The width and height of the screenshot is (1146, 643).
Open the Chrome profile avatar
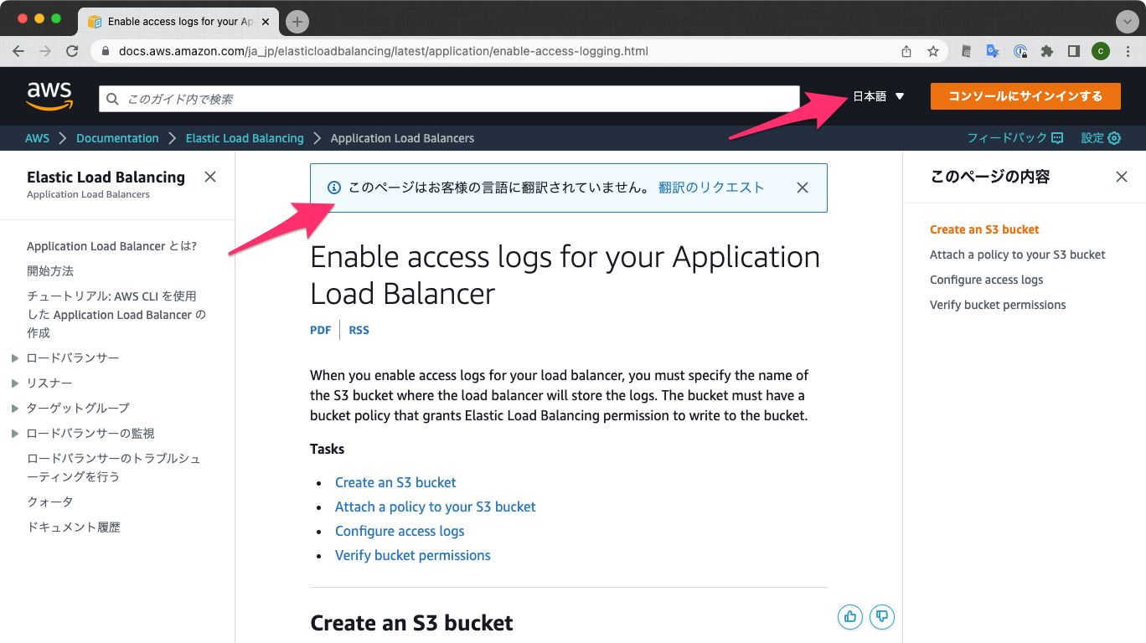tap(1100, 51)
